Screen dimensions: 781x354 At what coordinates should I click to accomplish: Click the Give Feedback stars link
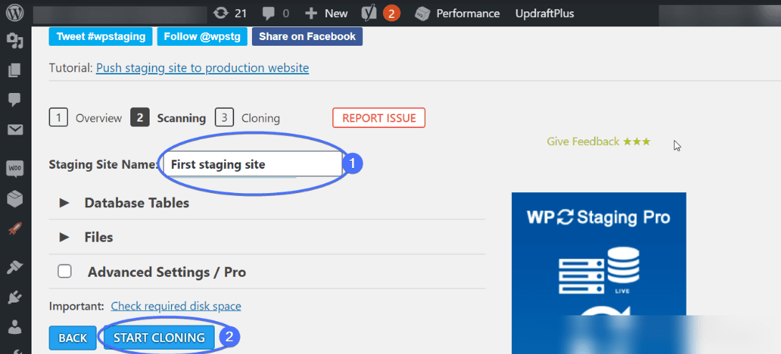598,142
